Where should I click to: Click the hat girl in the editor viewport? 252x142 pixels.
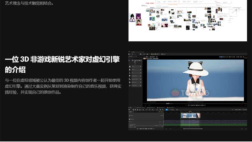[195, 80]
